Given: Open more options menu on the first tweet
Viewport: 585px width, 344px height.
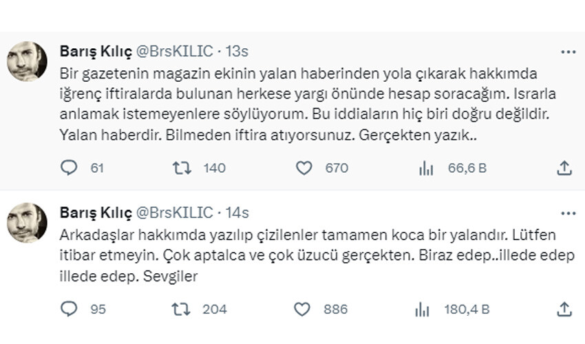Looking at the screenshot, I should click(568, 52).
